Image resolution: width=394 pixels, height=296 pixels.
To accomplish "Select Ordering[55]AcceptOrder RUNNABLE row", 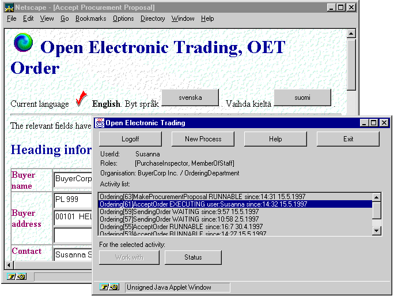I will pyautogui.click(x=235, y=227).
